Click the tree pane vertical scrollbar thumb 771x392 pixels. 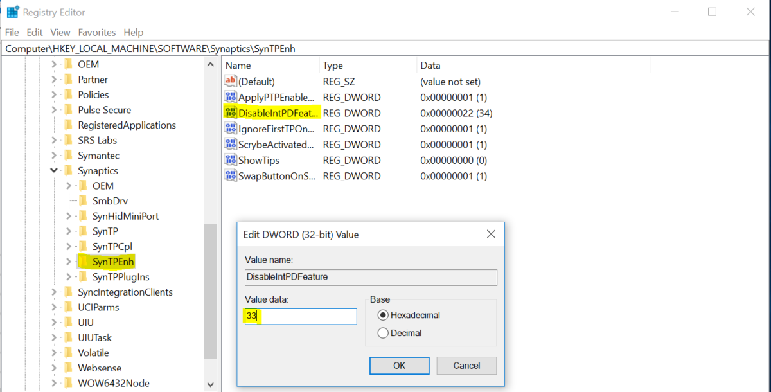[x=210, y=289]
